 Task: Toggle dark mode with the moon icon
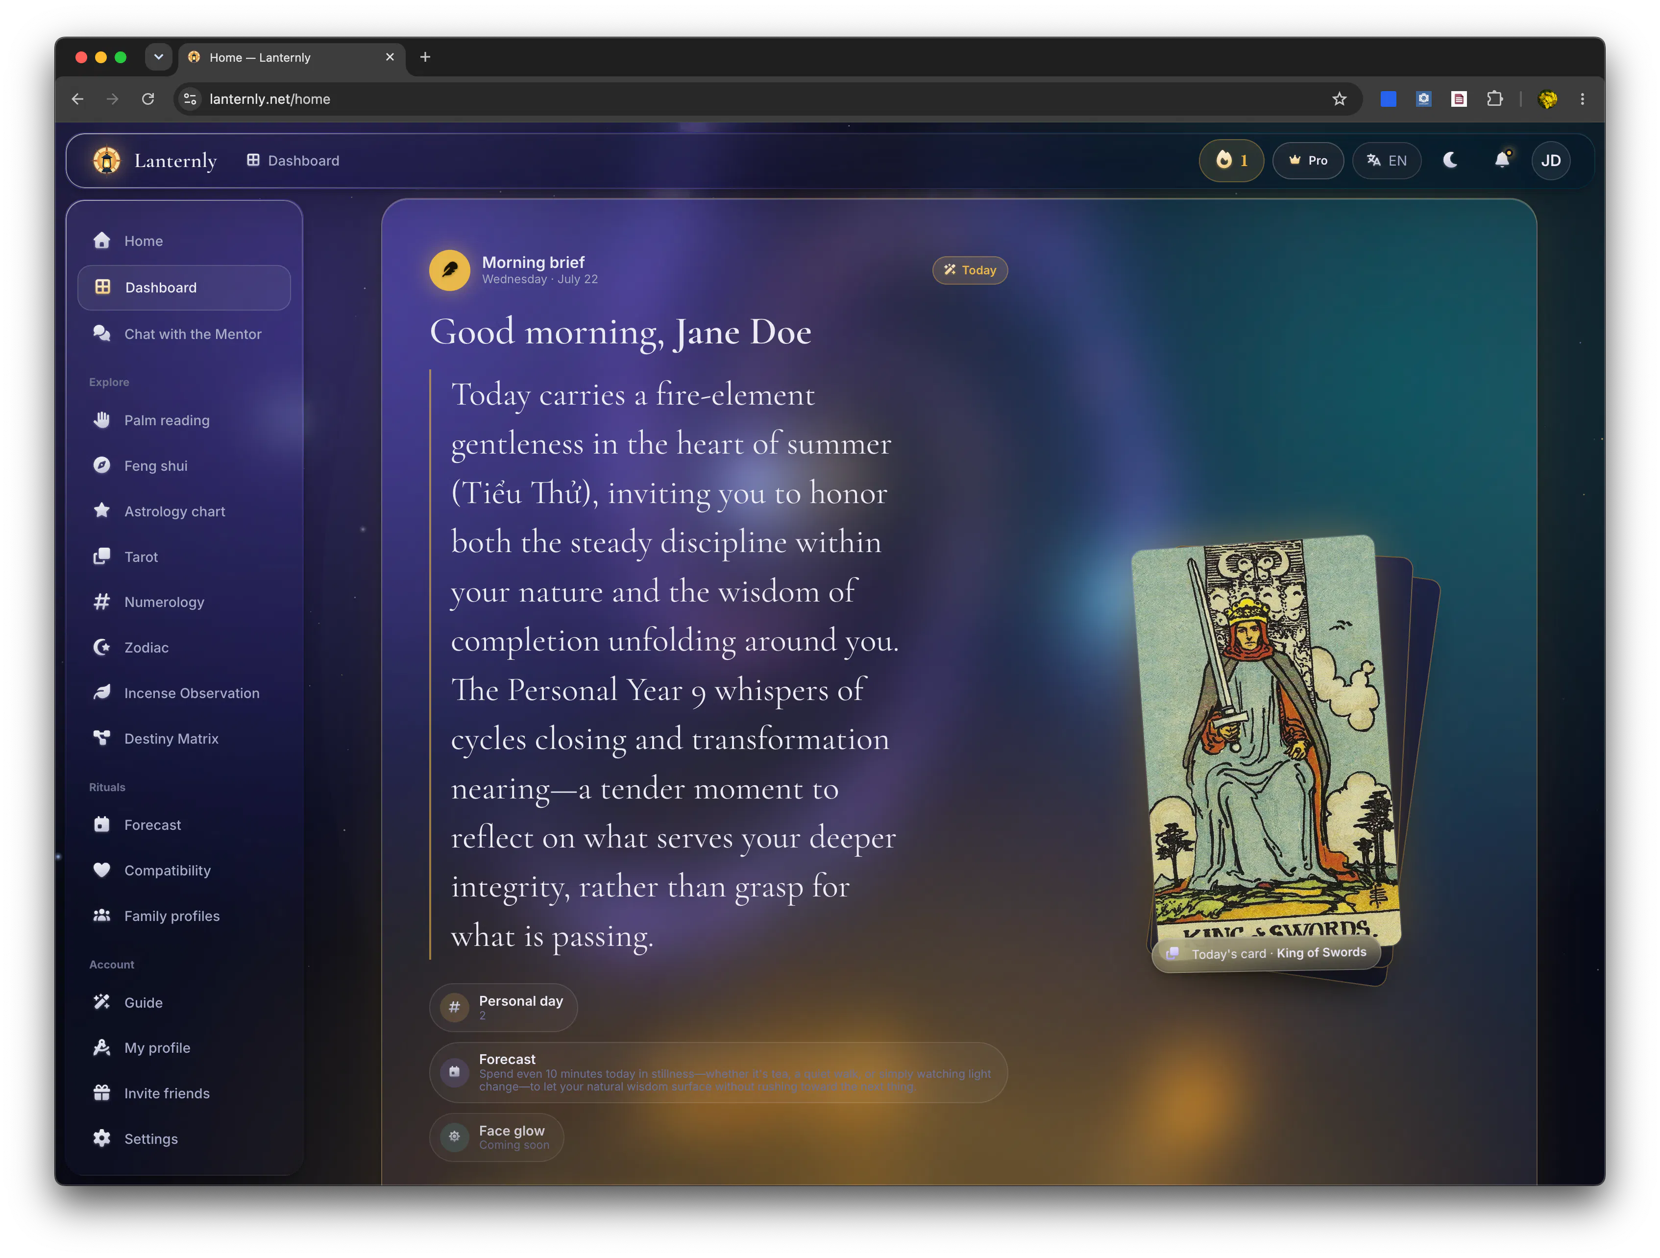[x=1450, y=160]
